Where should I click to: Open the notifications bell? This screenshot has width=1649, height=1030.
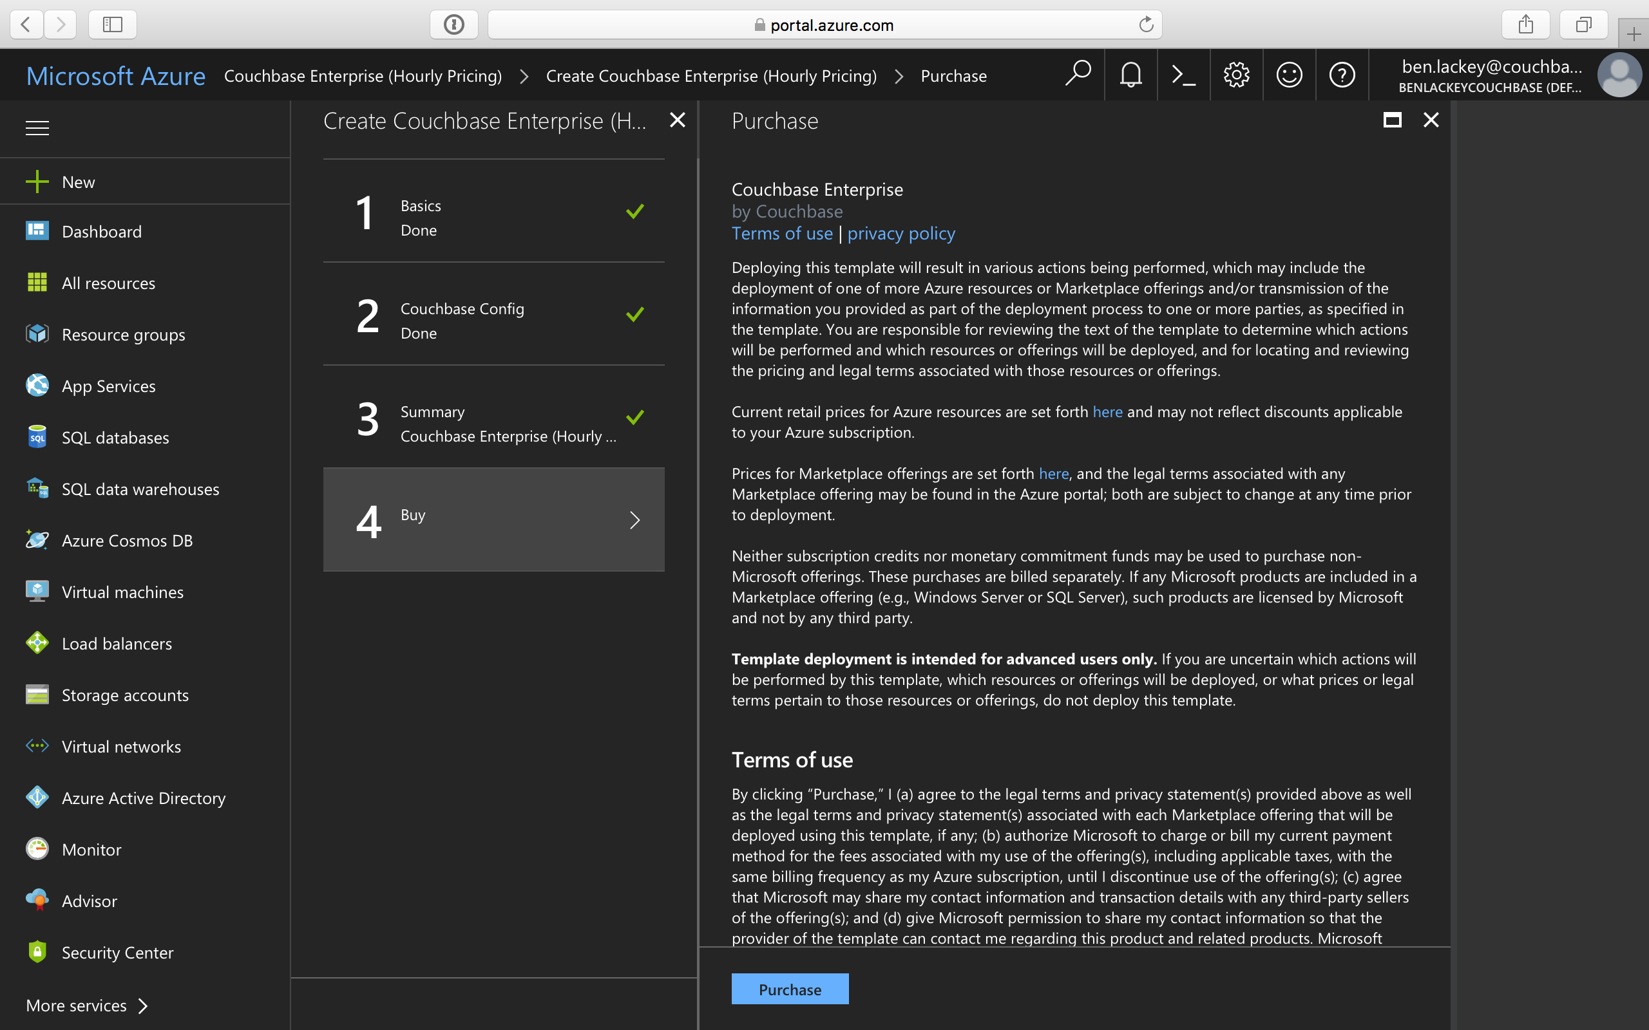[1130, 75]
